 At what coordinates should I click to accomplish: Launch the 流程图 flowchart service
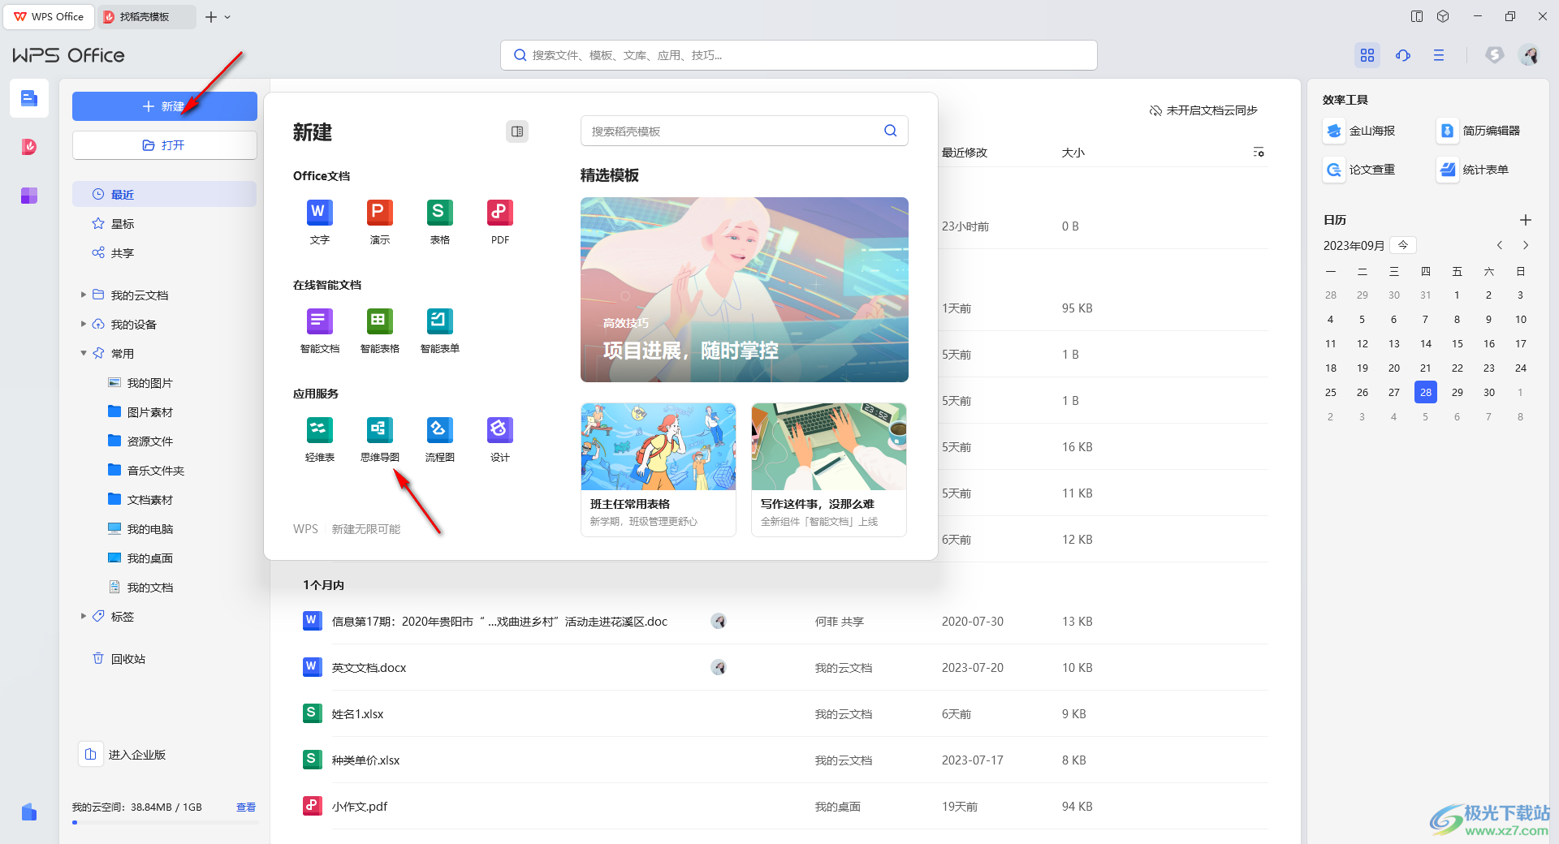[439, 439]
